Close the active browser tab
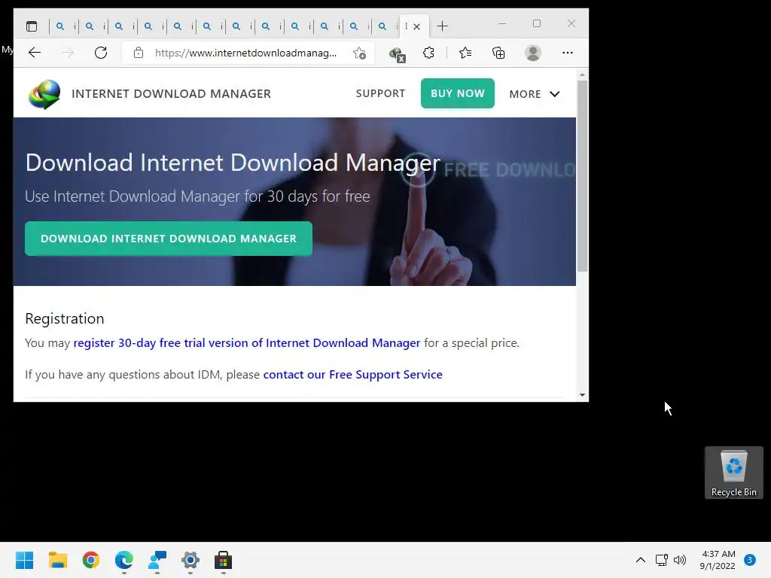This screenshot has width=771, height=578. click(x=416, y=26)
